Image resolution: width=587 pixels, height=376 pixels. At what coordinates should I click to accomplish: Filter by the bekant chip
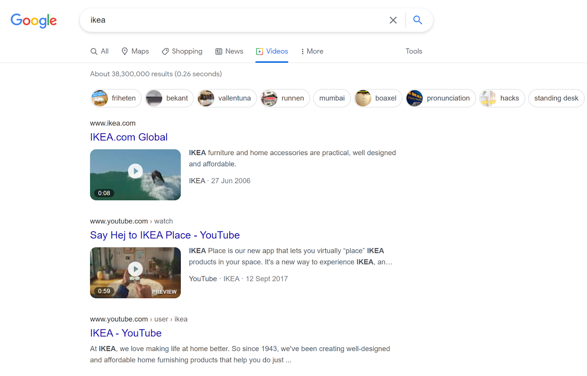coord(169,98)
